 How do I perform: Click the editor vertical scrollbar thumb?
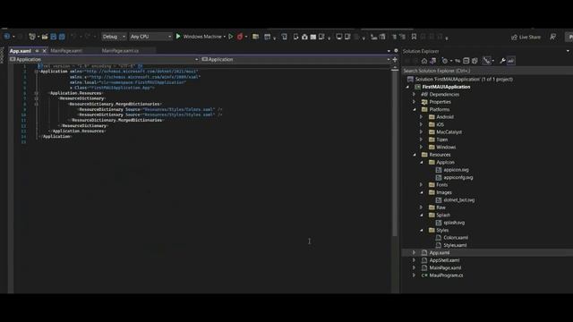(395, 154)
